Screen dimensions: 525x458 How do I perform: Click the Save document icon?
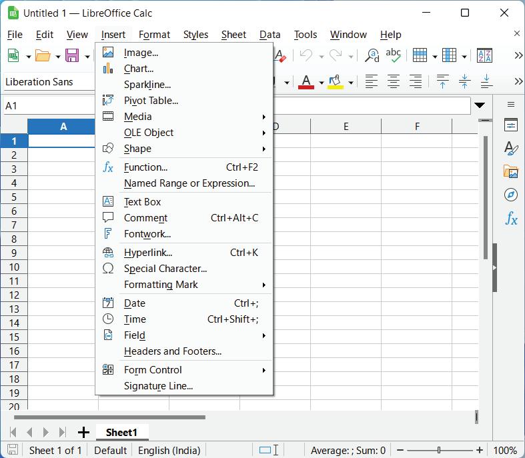click(x=72, y=55)
